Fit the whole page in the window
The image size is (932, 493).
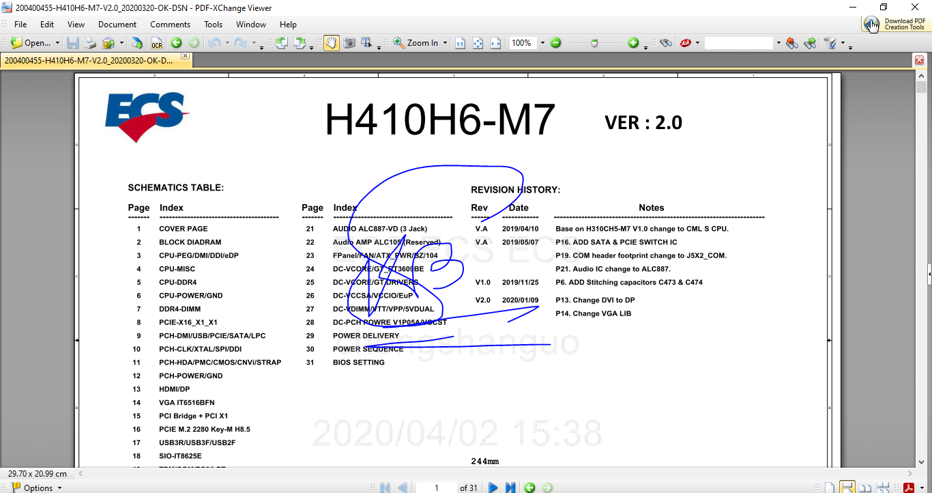click(478, 42)
